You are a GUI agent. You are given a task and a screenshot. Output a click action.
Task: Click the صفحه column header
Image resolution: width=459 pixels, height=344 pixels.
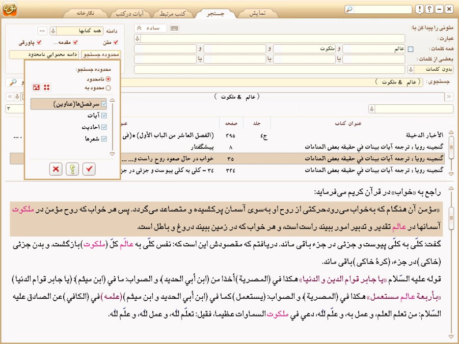click(231, 124)
